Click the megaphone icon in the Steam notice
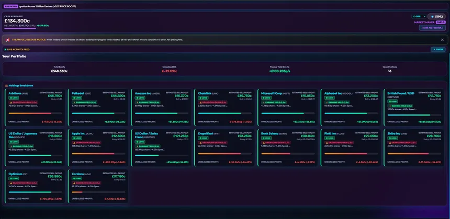This screenshot has height=219, width=450. [x=8, y=40]
